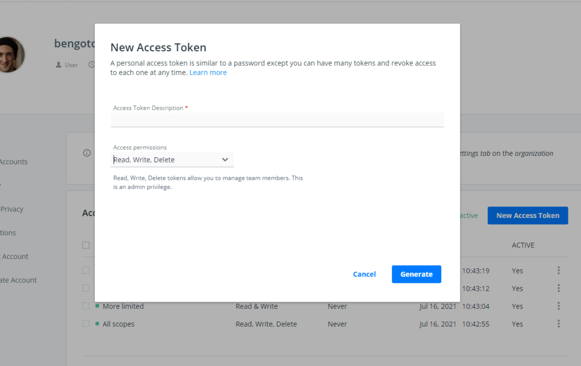Select the All scopes token checkbox
The image size is (581, 366).
pyautogui.click(x=86, y=324)
